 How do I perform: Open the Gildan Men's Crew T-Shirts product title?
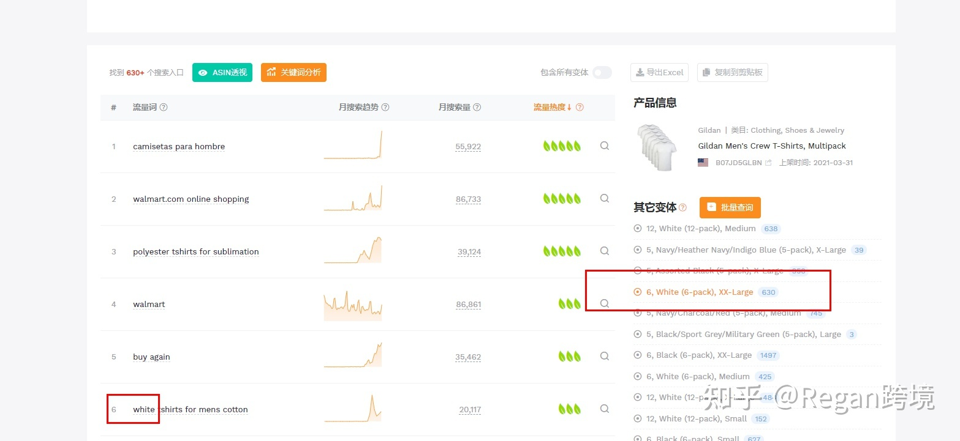point(772,146)
